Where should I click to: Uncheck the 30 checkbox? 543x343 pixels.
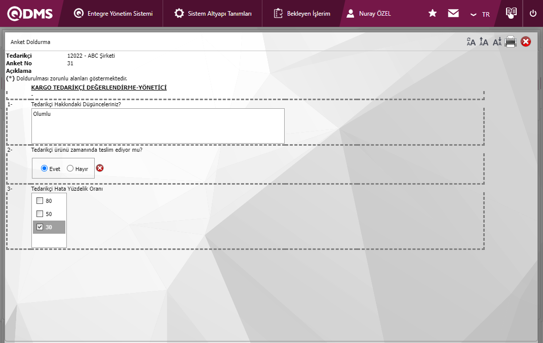click(40, 227)
